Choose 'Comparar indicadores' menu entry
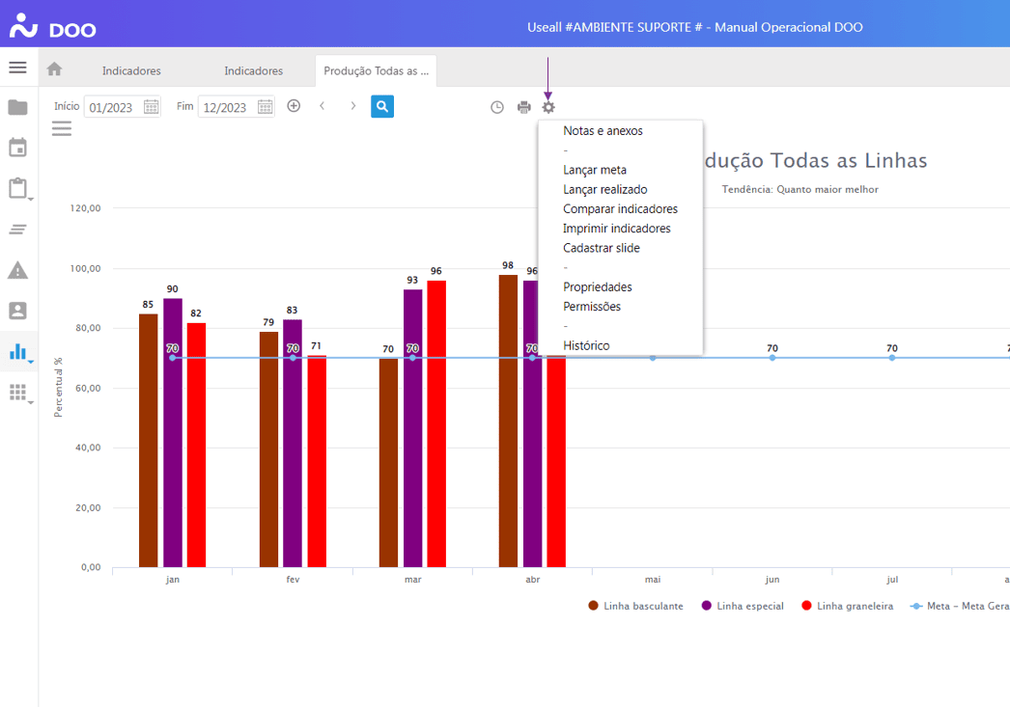 (620, 209)
